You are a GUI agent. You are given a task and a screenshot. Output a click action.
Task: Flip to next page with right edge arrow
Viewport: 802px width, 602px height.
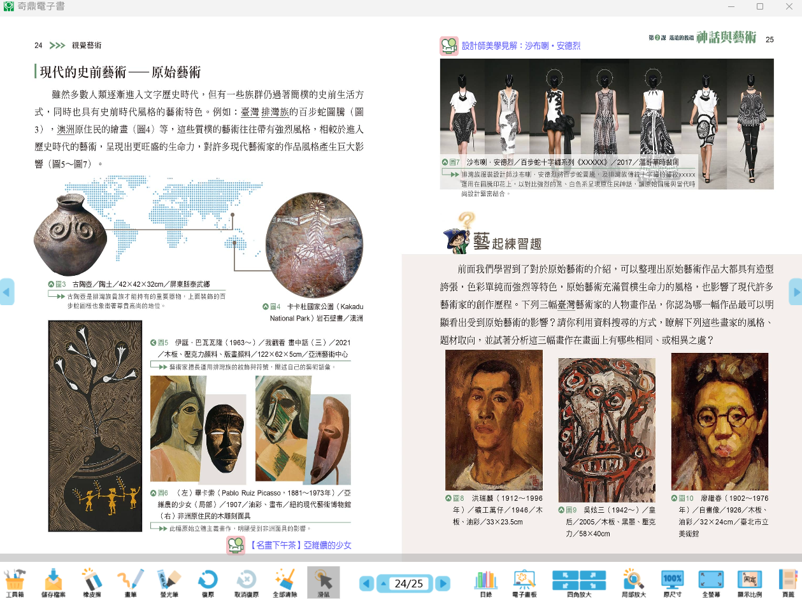point(796,292)
